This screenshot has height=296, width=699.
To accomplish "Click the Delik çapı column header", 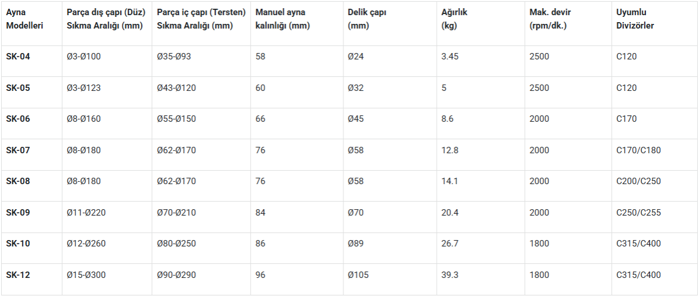I will click(366, 19).
